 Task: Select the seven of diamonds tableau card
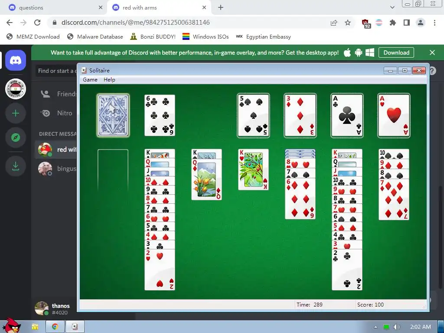click(x=394, y=199)
